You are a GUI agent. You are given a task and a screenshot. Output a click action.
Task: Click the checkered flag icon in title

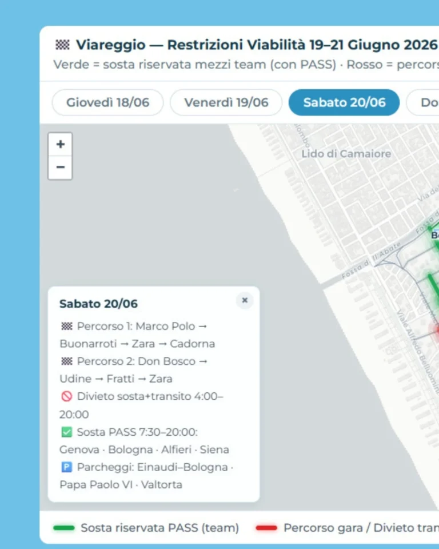63,45
